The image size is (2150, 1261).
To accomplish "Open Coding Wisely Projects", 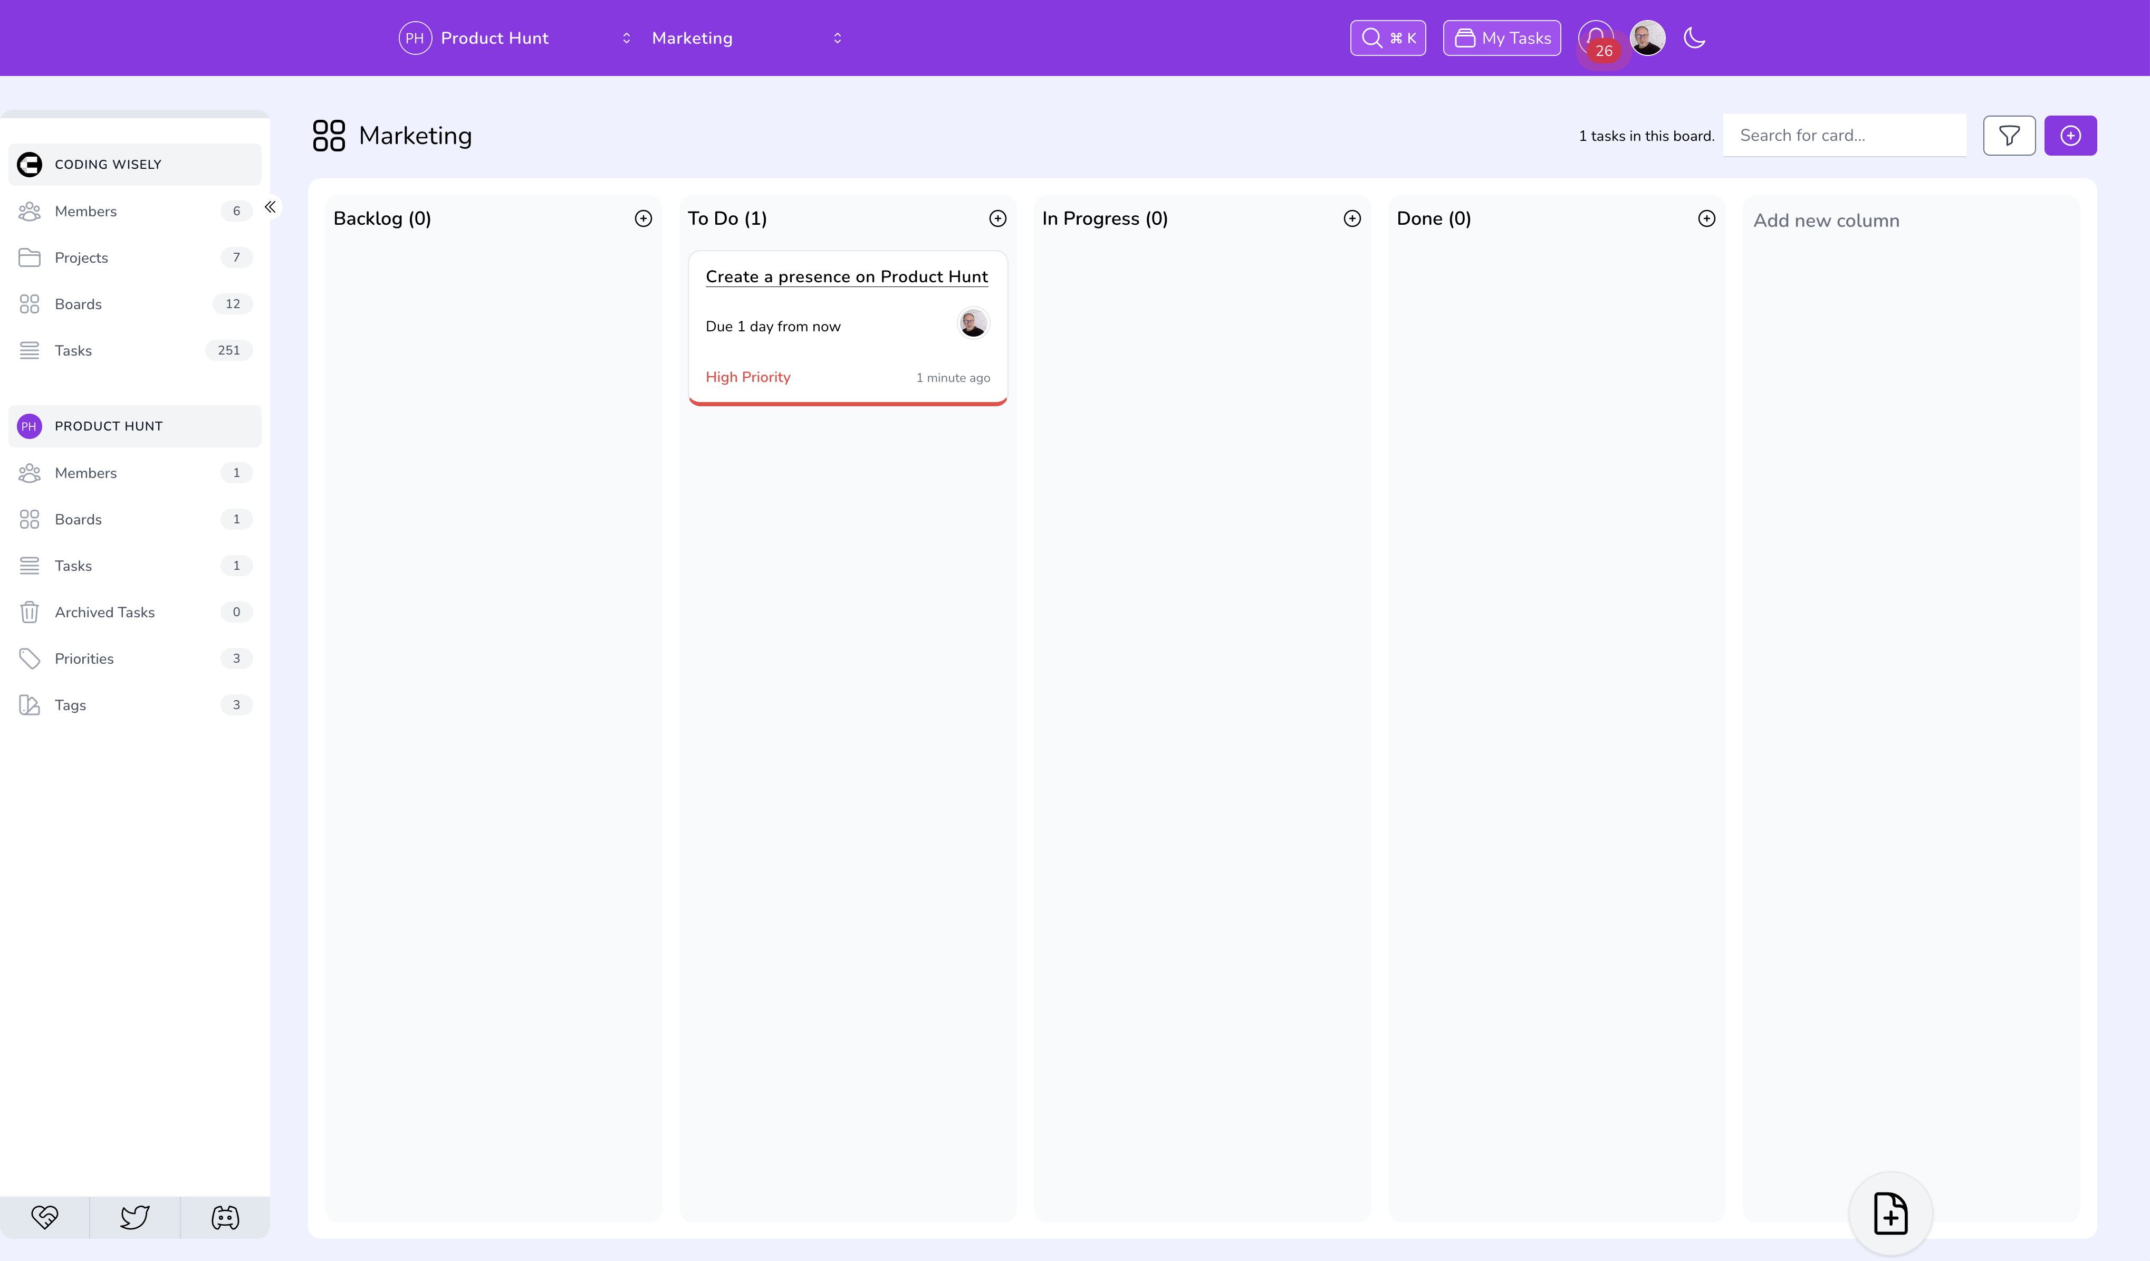I will [135, 257].
